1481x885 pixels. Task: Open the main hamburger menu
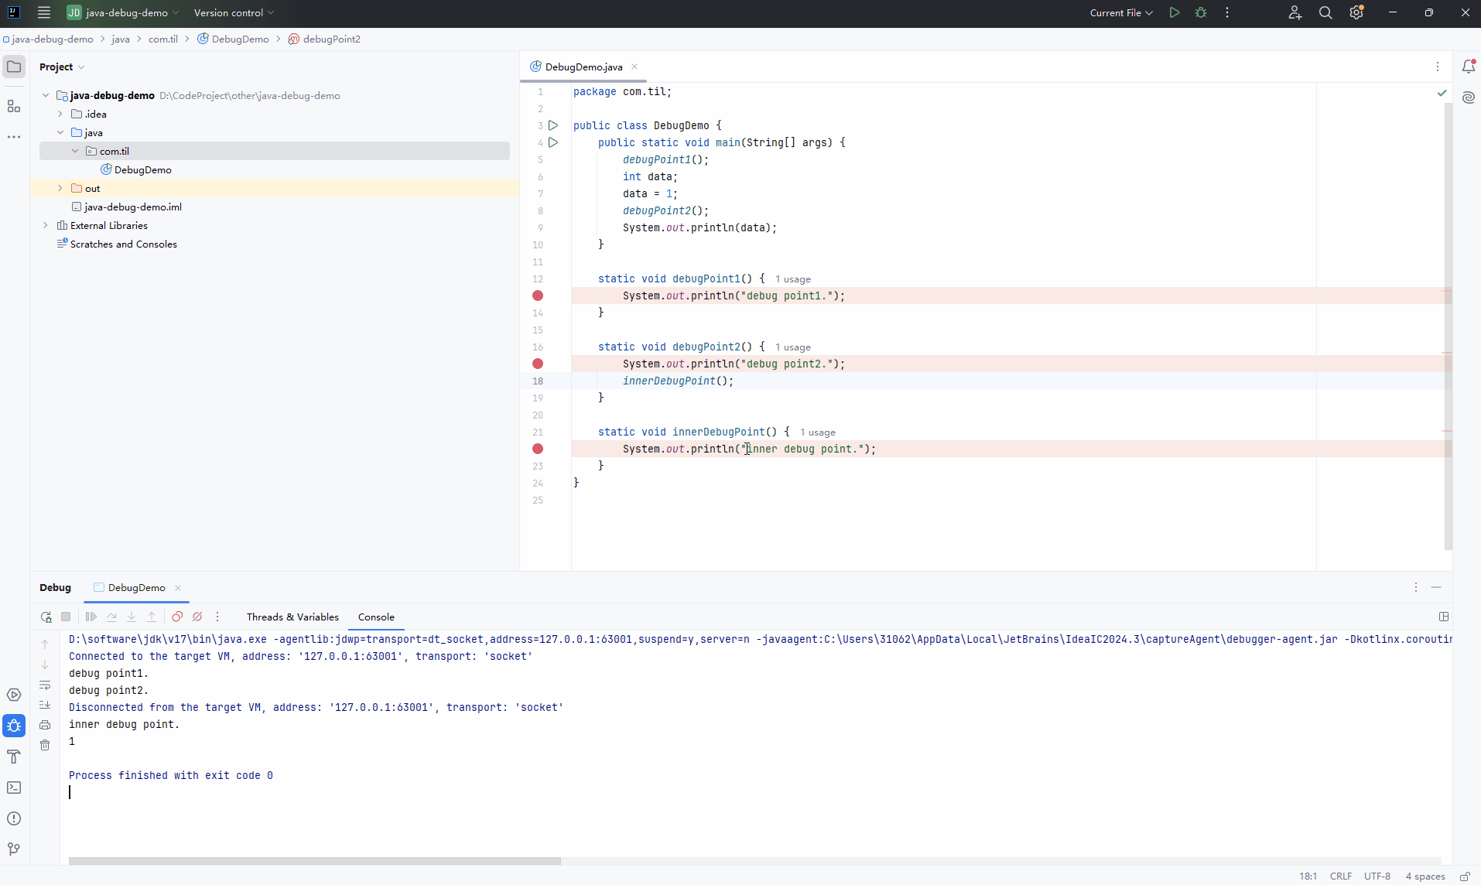[x=44, y=12]
